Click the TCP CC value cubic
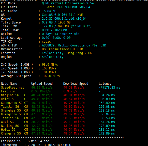Image resolution: width=148 pixels, height=146 pixels. tap(46, 42)
